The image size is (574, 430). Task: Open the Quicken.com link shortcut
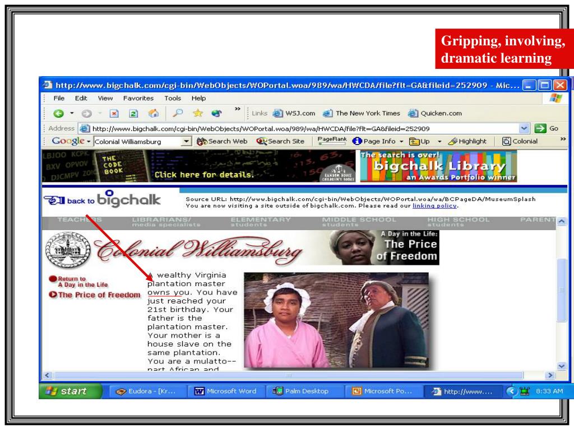[x=435, y=113]
